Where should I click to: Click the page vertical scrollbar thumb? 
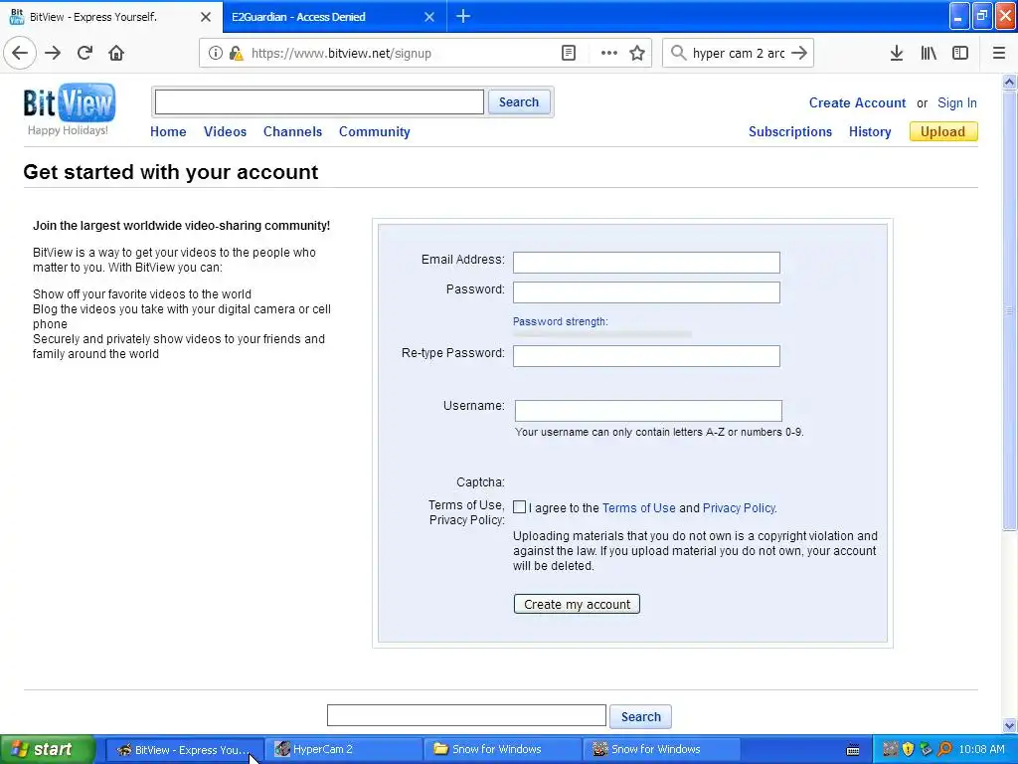click(x=1010, y=310)
